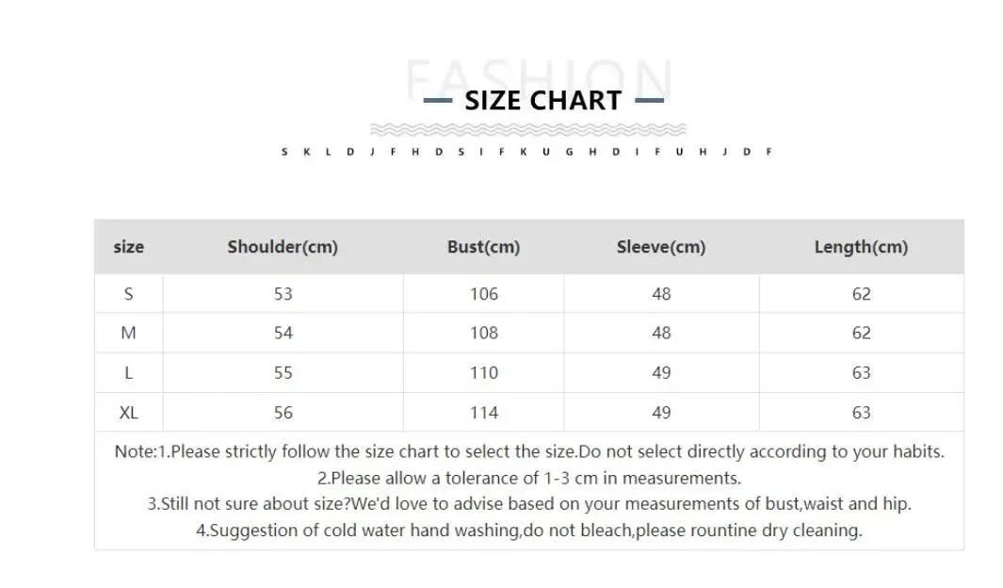Click sleeve value 49 in the L row
Viewport: 1003px width, 588px height.
click(662, 373)
